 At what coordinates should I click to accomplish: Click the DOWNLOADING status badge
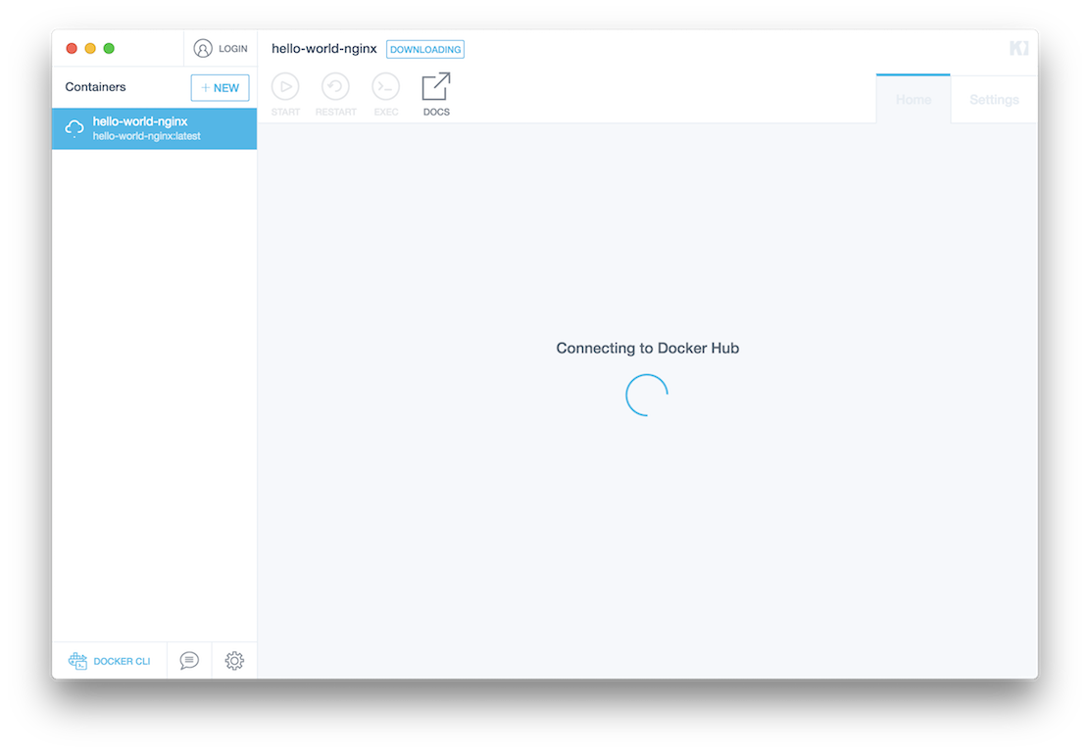(x=424, y=49)
